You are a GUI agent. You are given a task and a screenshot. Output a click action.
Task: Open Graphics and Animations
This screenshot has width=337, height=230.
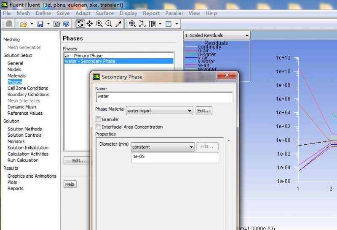[x=32, y=176]
